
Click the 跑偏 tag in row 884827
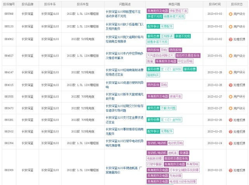pyautogui.click(x=150, y=61)
